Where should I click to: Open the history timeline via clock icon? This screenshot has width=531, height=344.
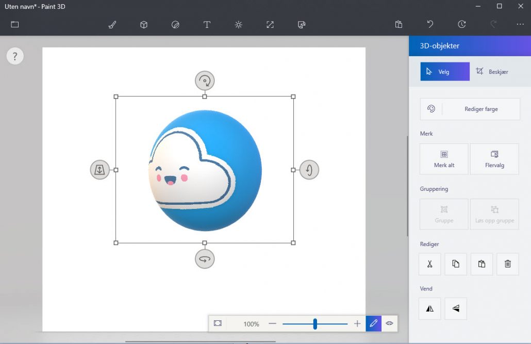pyautogui.click(x=461, y=24)
